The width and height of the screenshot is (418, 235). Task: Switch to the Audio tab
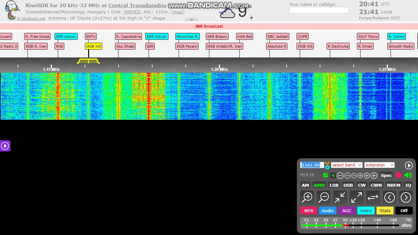(328, 211)
